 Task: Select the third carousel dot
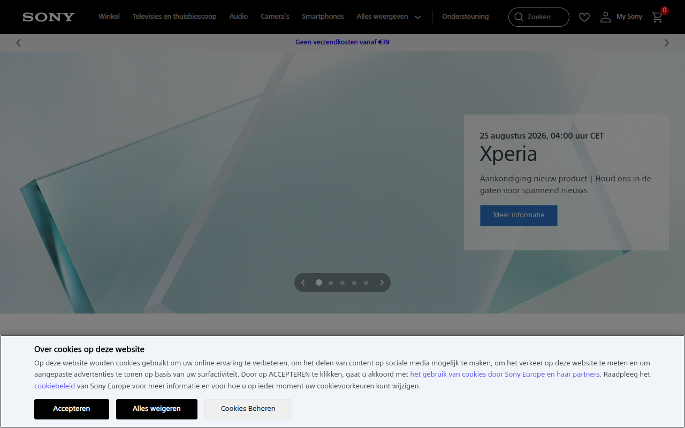[342, 283]
